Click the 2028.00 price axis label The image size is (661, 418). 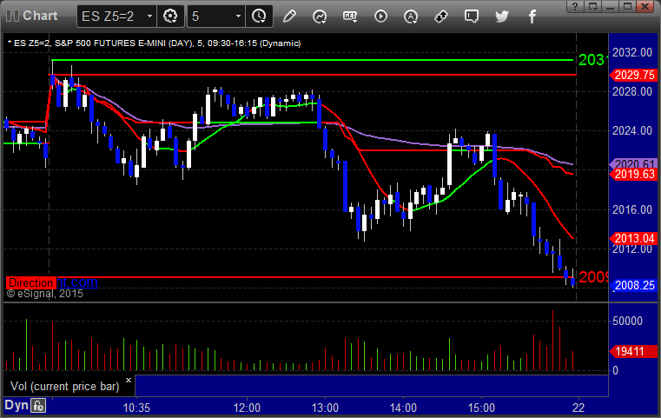tap(632, 91)
